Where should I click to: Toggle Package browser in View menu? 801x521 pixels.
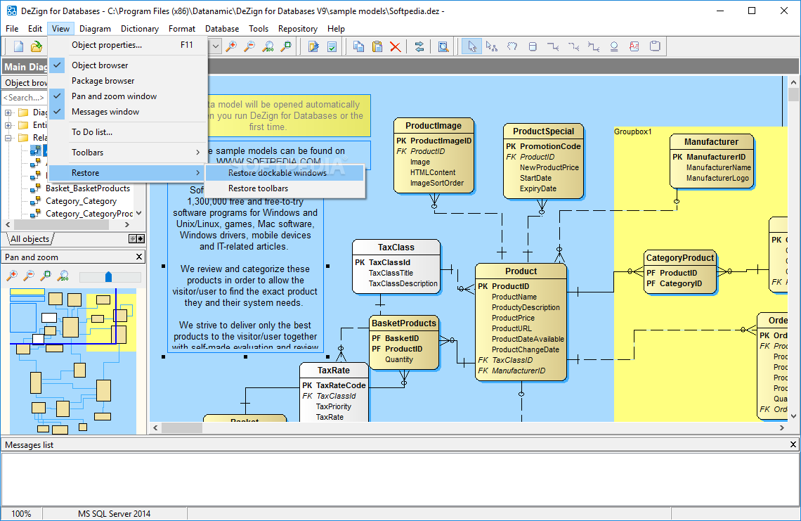pos(128,81)
